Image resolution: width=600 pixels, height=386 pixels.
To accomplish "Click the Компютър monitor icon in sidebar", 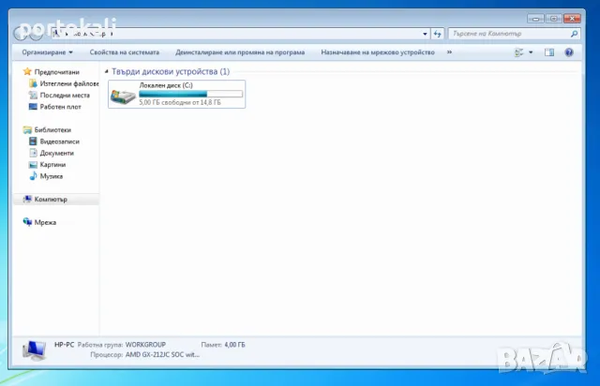I will click(x=27, y=199).
